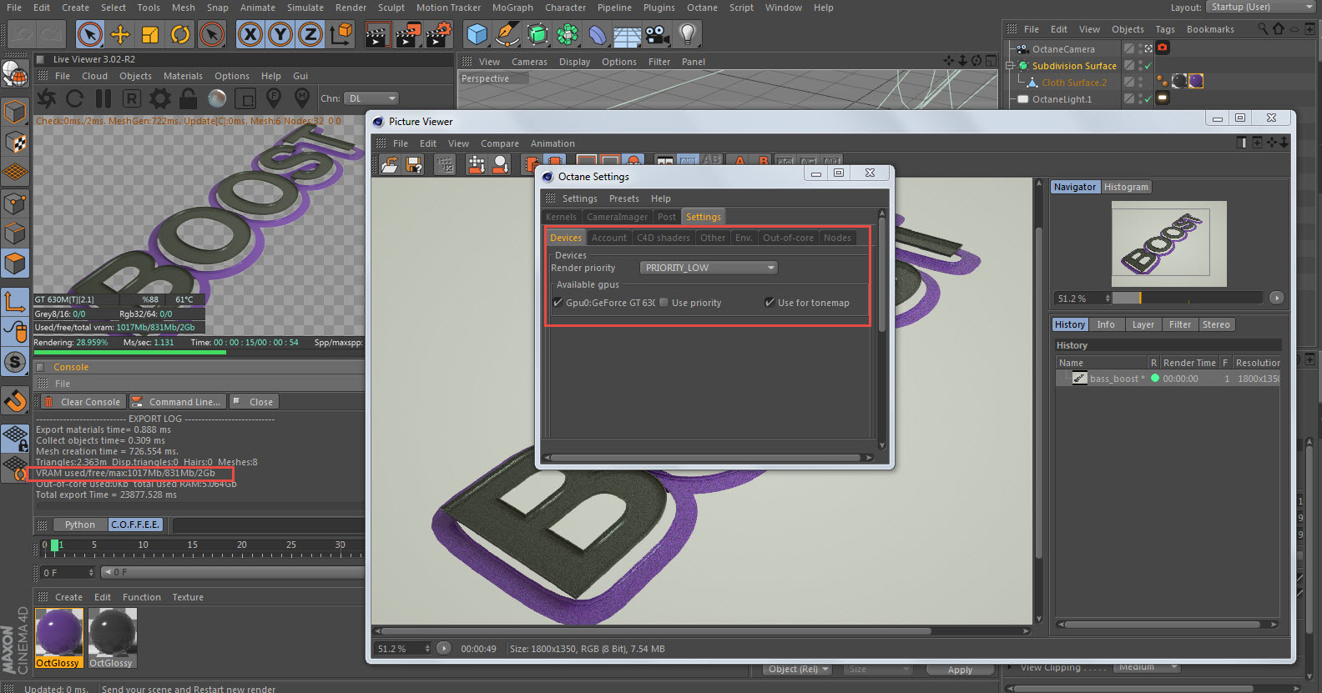Image resolution: width=1322 pixels, height=693 pixels.
Task: Collapse the Subdivision Surface tree node
Action: [1011, 66]
